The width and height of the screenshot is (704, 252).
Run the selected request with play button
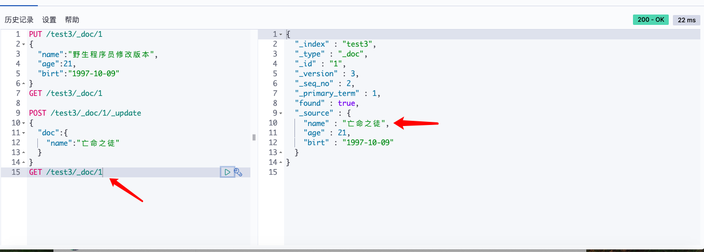click(227, 172)
